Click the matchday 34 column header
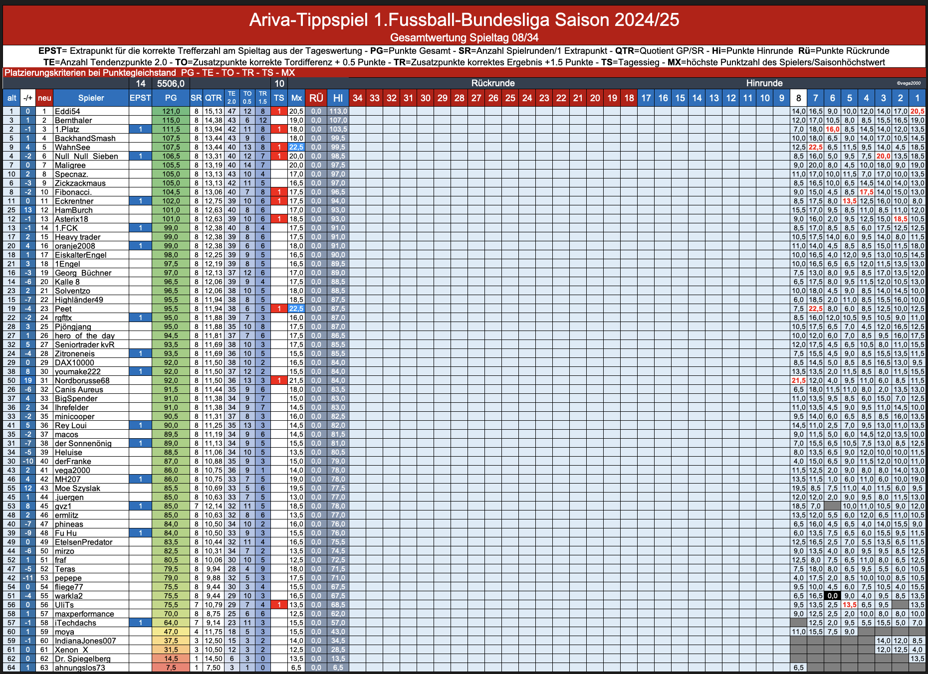 357,98
